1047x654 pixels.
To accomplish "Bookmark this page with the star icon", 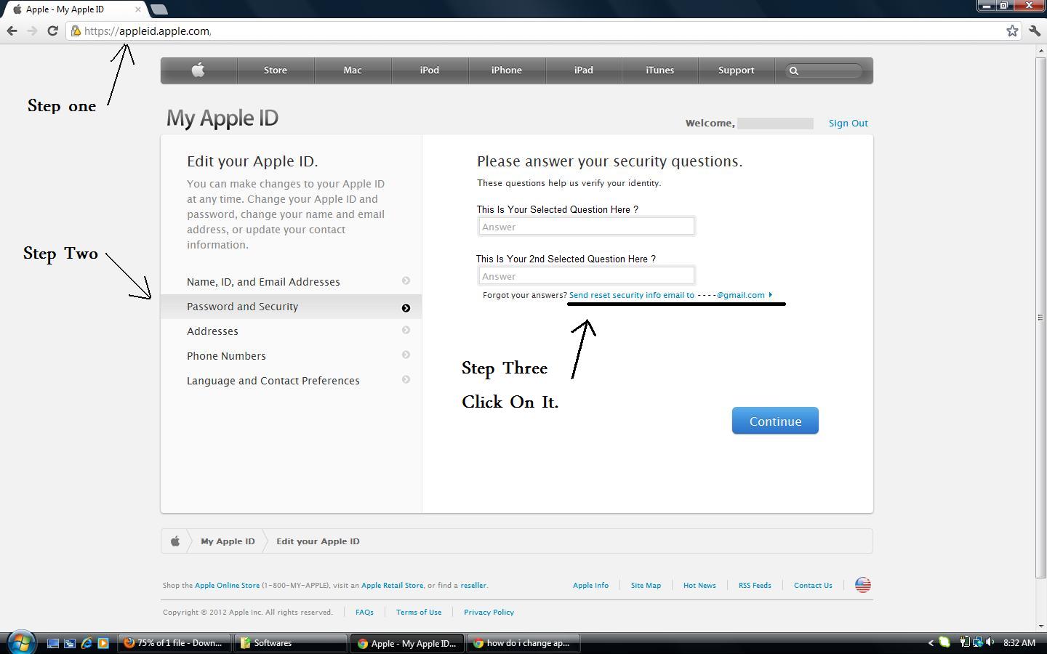I will tap(1012, 31).
